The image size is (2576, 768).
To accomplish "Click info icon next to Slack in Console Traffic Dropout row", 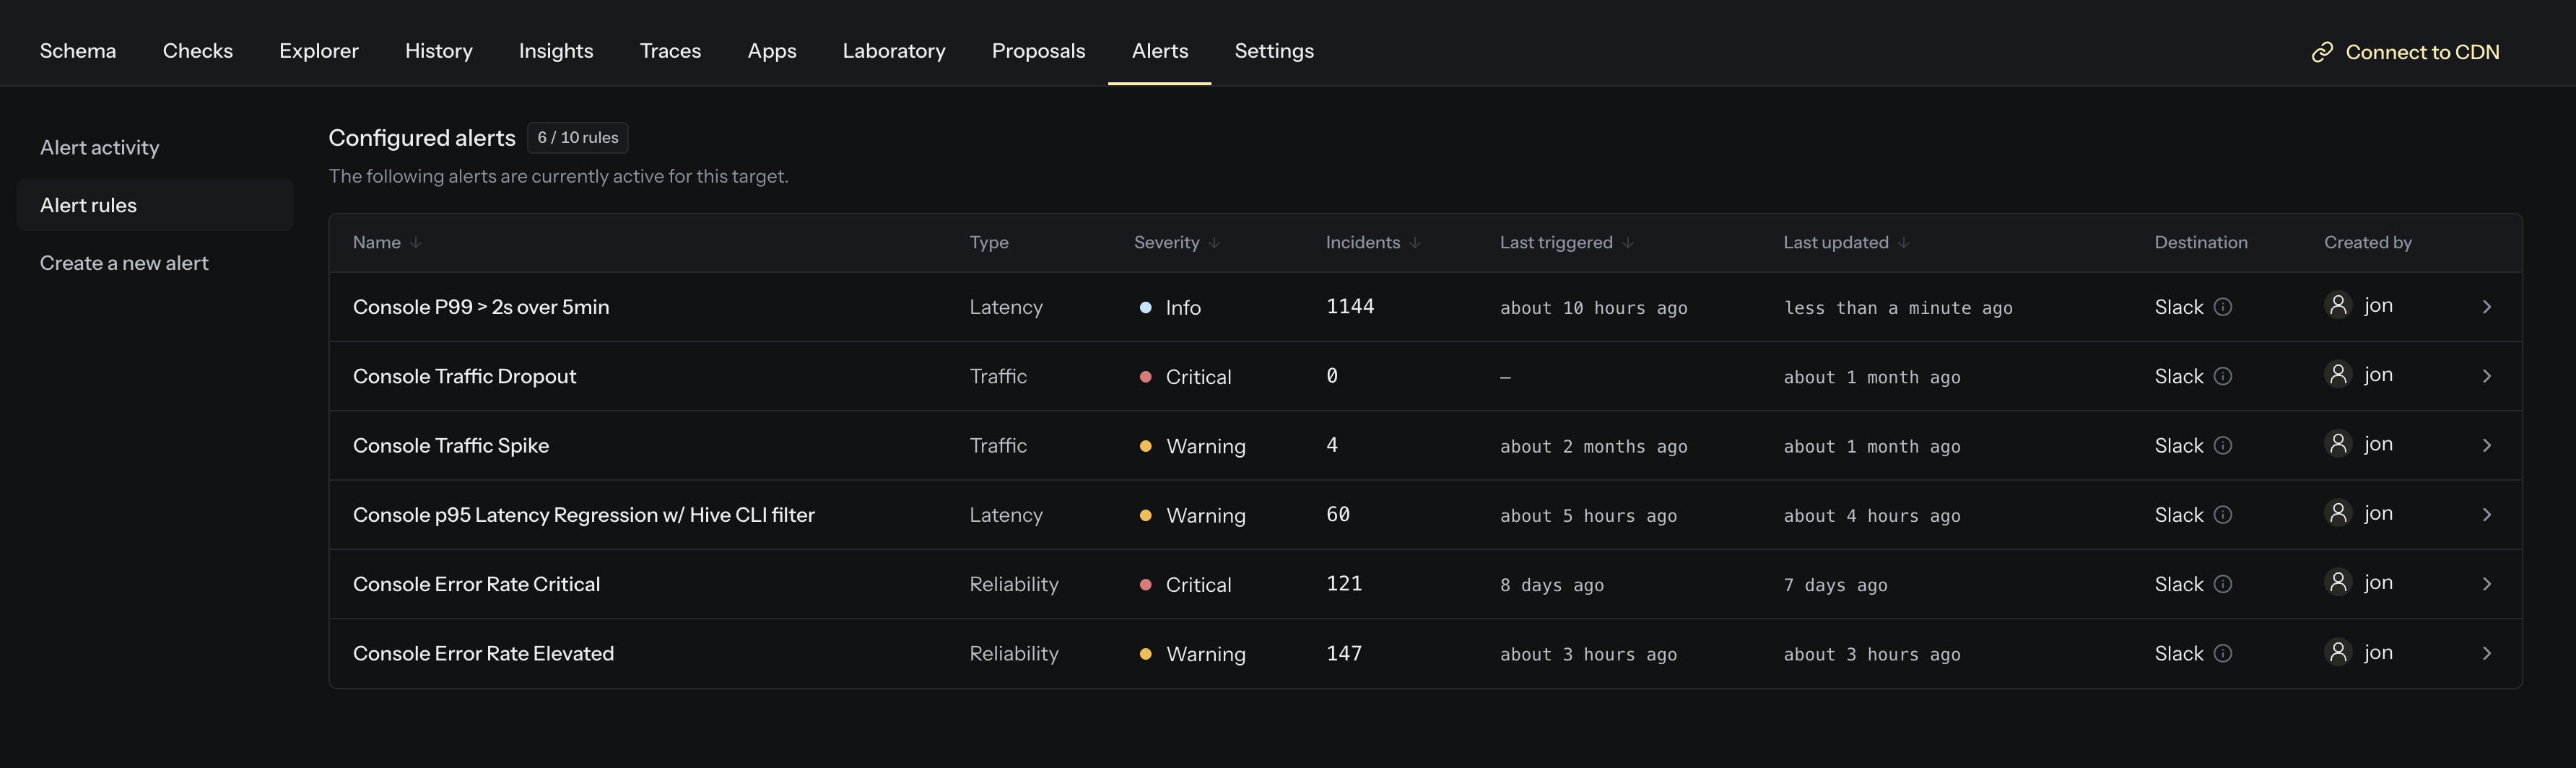I will 2222,376.
